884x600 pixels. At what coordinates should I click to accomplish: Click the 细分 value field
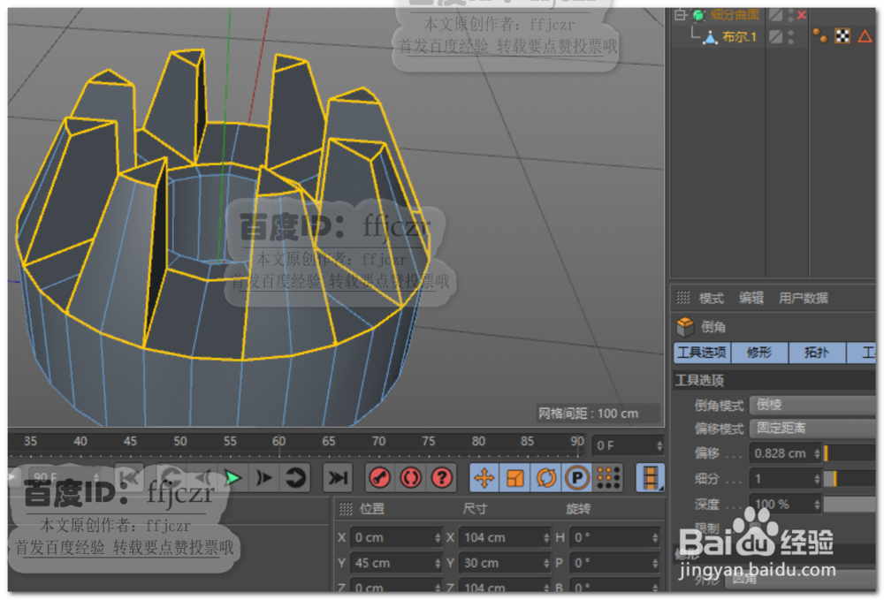tap(781, 479)
